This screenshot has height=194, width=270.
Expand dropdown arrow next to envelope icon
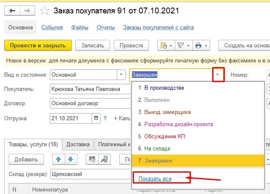pyautogui.click(x=188, y=46)
